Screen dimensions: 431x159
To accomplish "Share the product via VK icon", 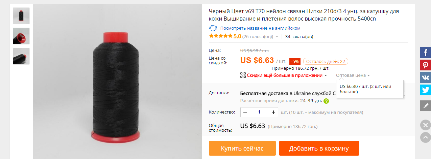I will click(426, 77).
